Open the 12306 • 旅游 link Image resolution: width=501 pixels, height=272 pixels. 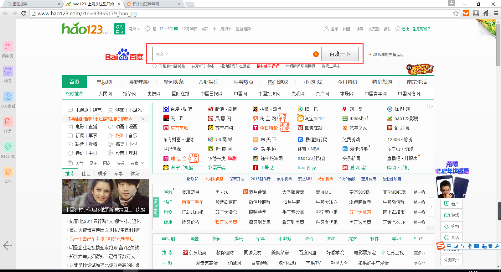pos(400,139)
